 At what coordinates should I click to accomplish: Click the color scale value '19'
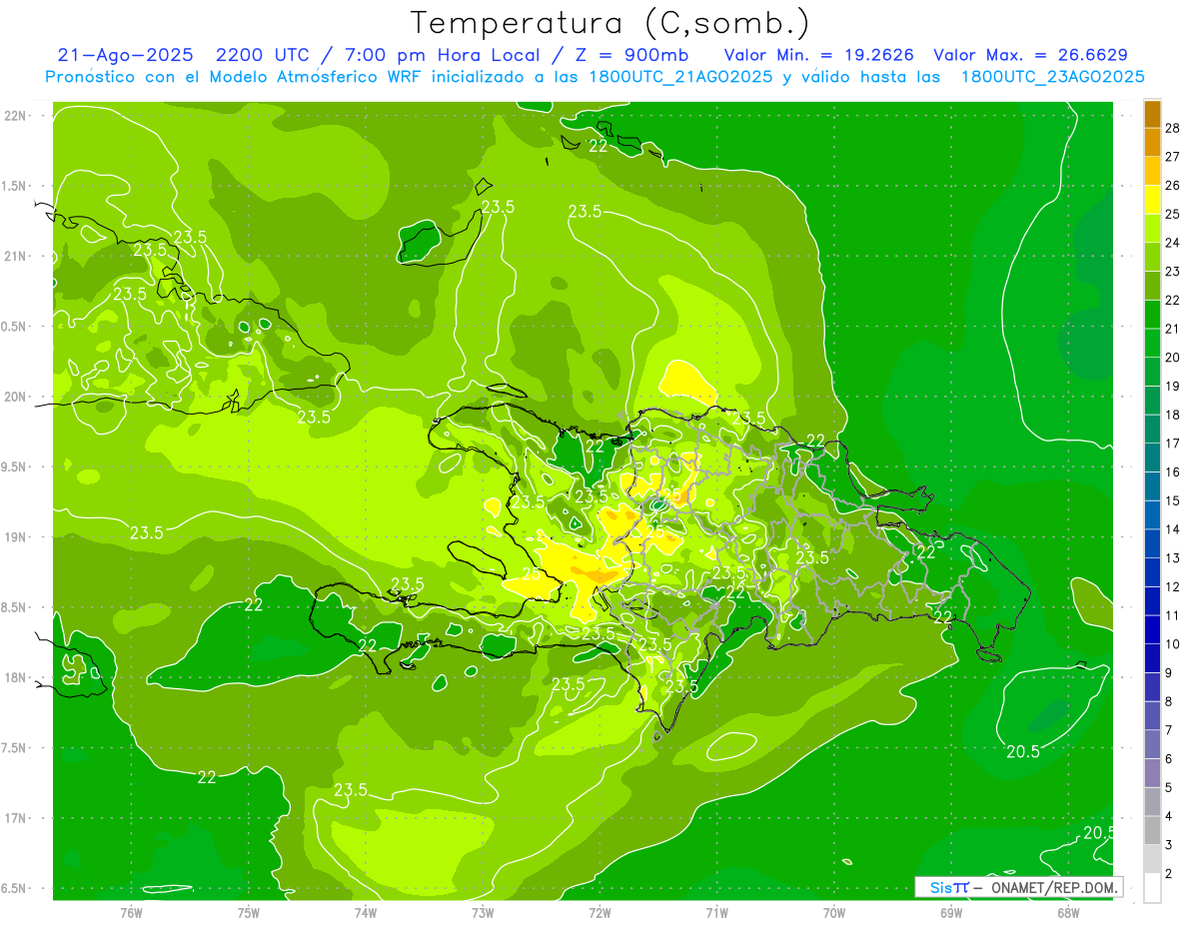[x=1173, y=386]
